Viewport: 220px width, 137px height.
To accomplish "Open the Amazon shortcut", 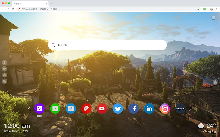I will pos(180,109).
